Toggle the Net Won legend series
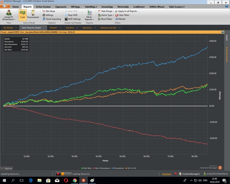This screenshot has width=230, height=184. (86, 168)
